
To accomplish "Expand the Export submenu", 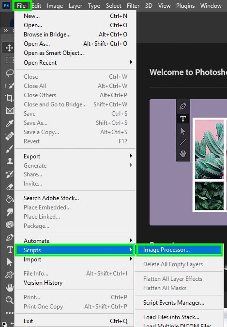I will (x=76, y=156).
